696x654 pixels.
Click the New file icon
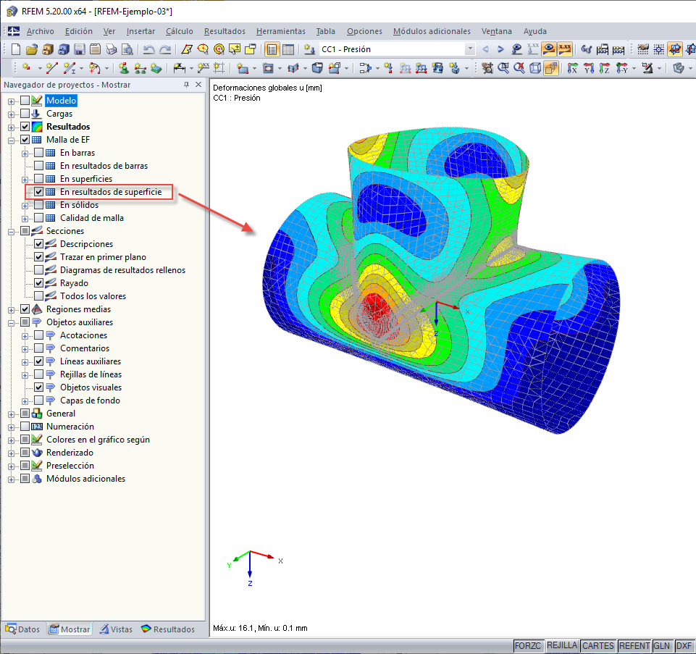(15, 49)
